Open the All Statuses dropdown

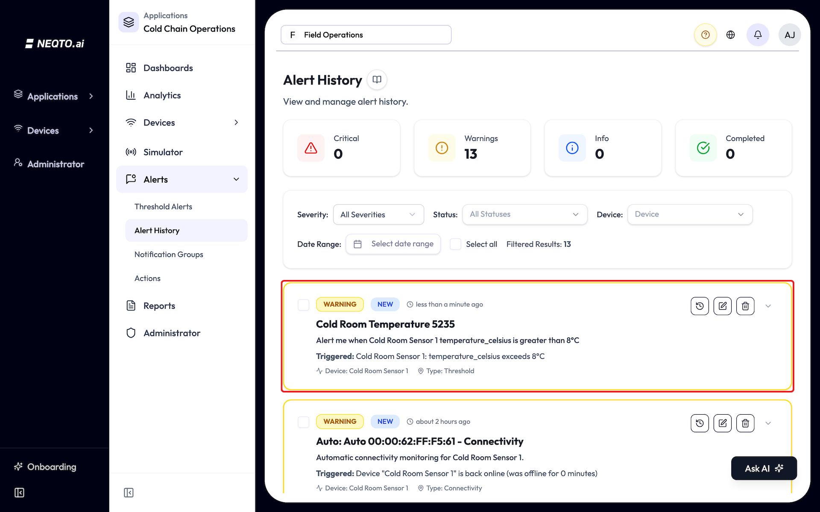pos(525,214)
